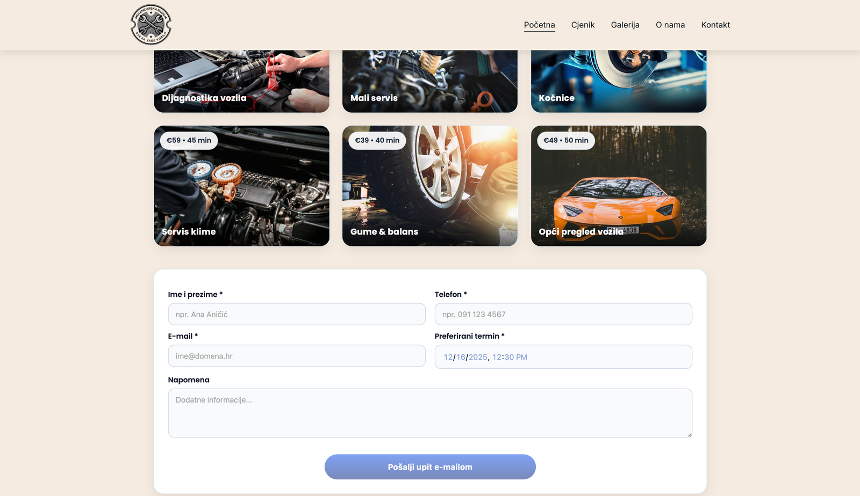
Task: Focus the Ime i prezime input field
Action: coord(296,315)
